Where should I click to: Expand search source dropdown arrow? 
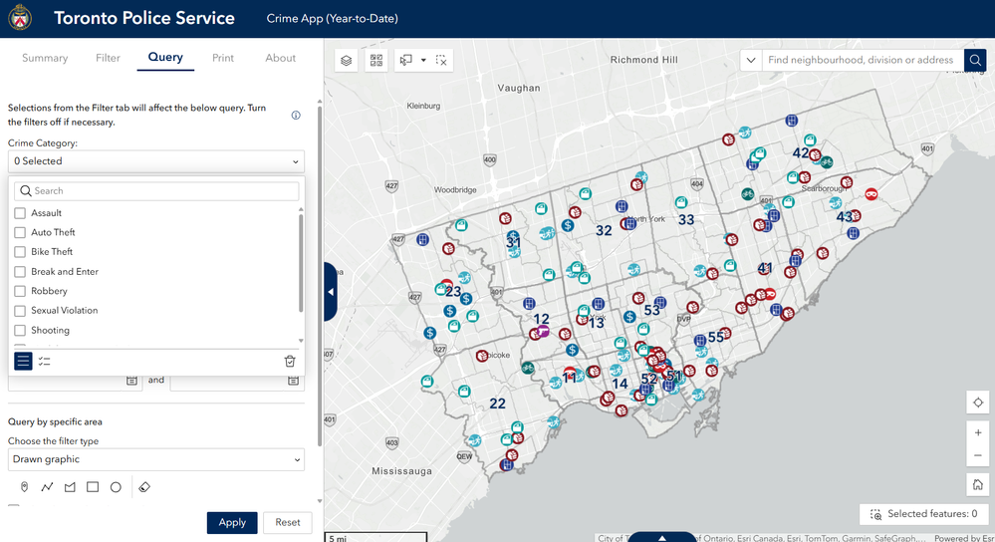click(751, 61)
